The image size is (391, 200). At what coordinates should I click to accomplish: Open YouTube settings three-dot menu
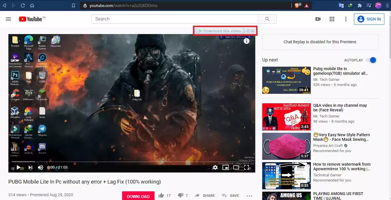pyautogui.click(x=346, y=19)
